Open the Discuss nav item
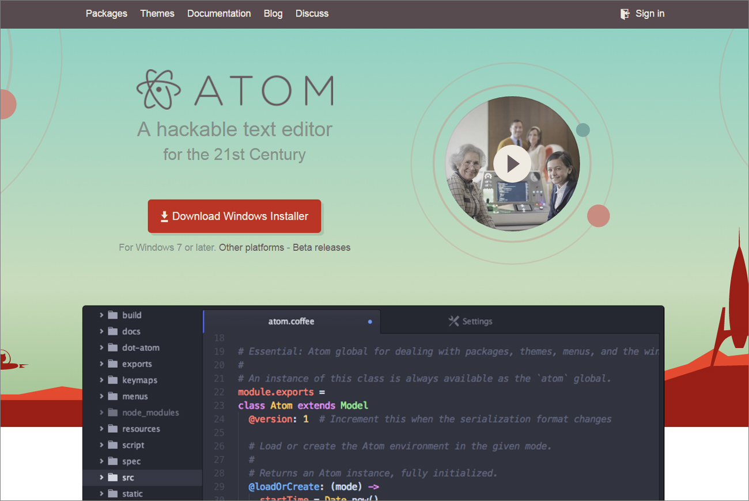 click(312, 14)
